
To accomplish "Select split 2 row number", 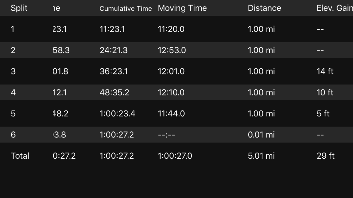I will (x=13, y=50).
